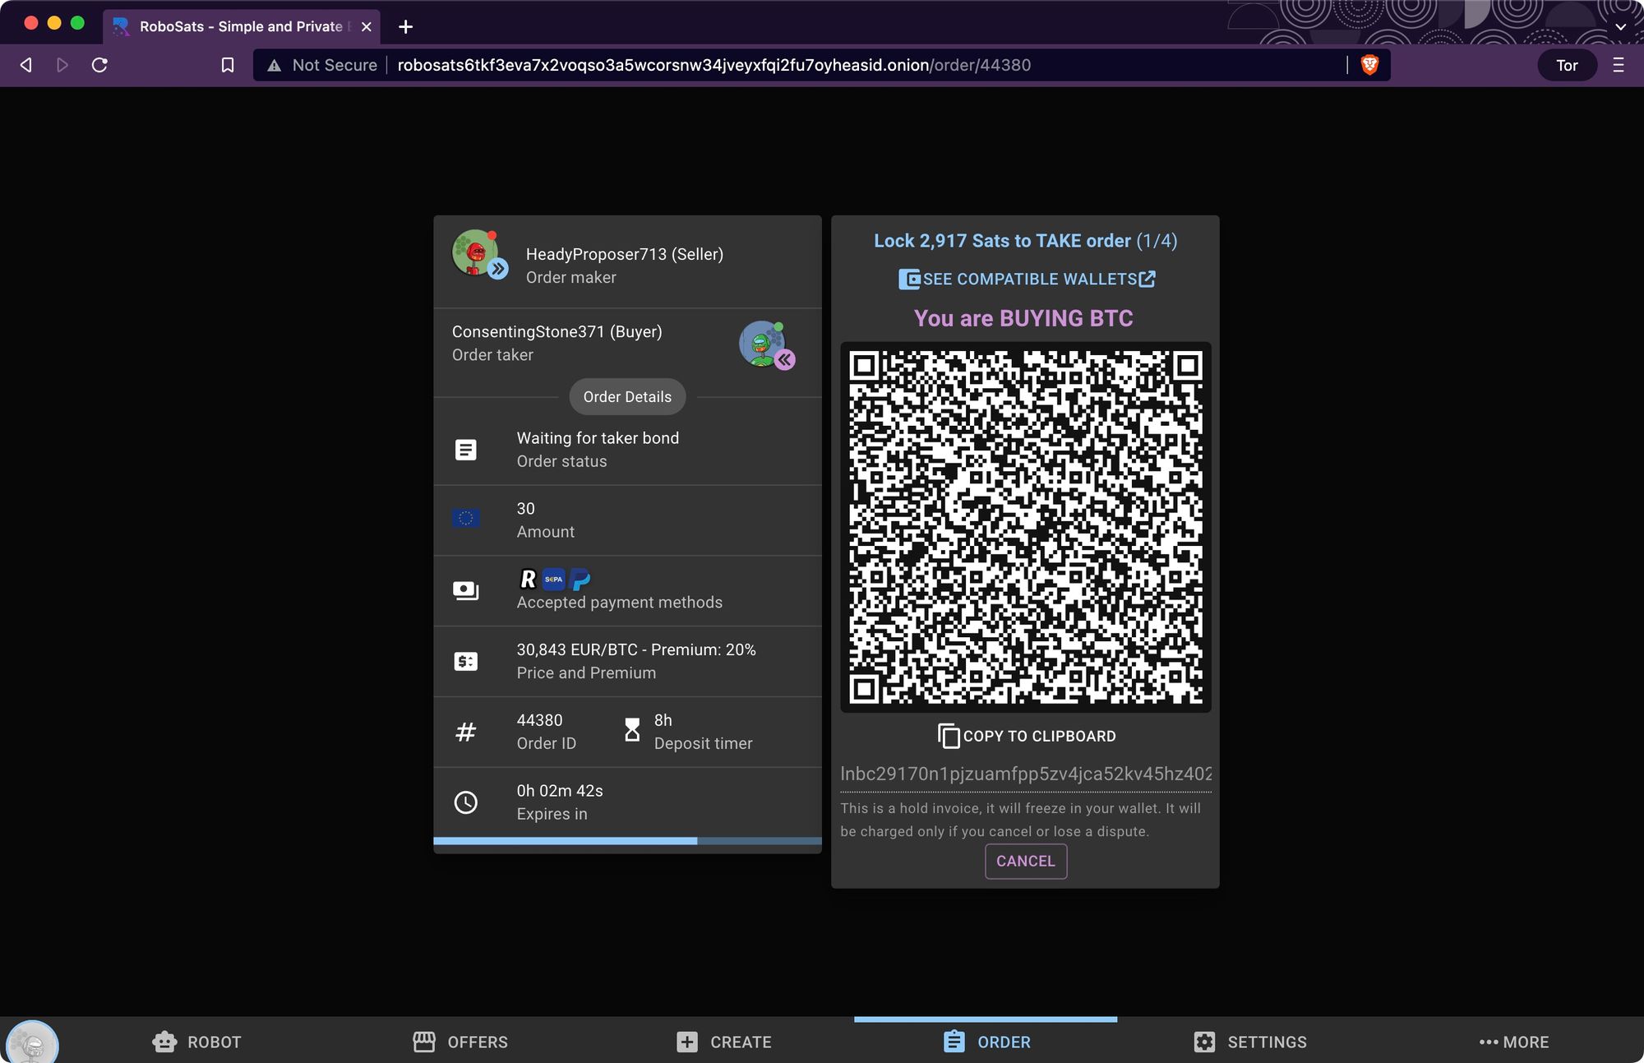The height and width of the screenshot is (1063, 1644).
Task: Click the payment methods cash icon
Action: coord(466,590)
